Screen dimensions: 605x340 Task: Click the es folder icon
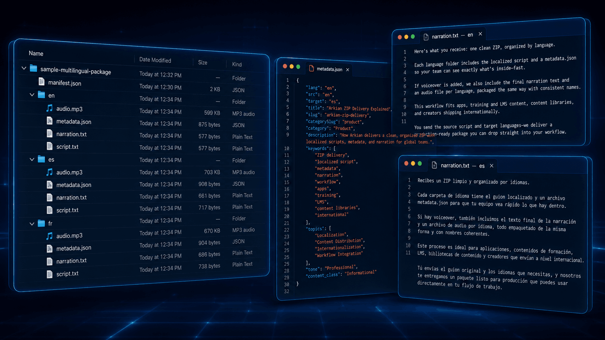click(42, 159)
